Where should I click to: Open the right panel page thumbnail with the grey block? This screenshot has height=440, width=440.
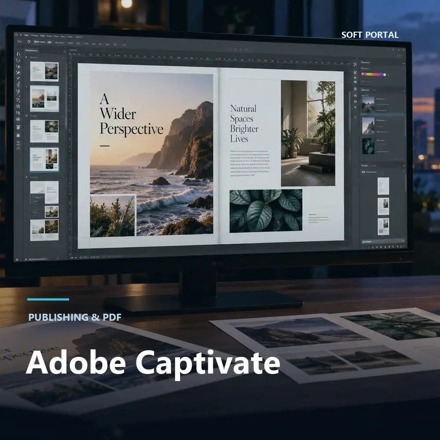[x=383, y=227]
